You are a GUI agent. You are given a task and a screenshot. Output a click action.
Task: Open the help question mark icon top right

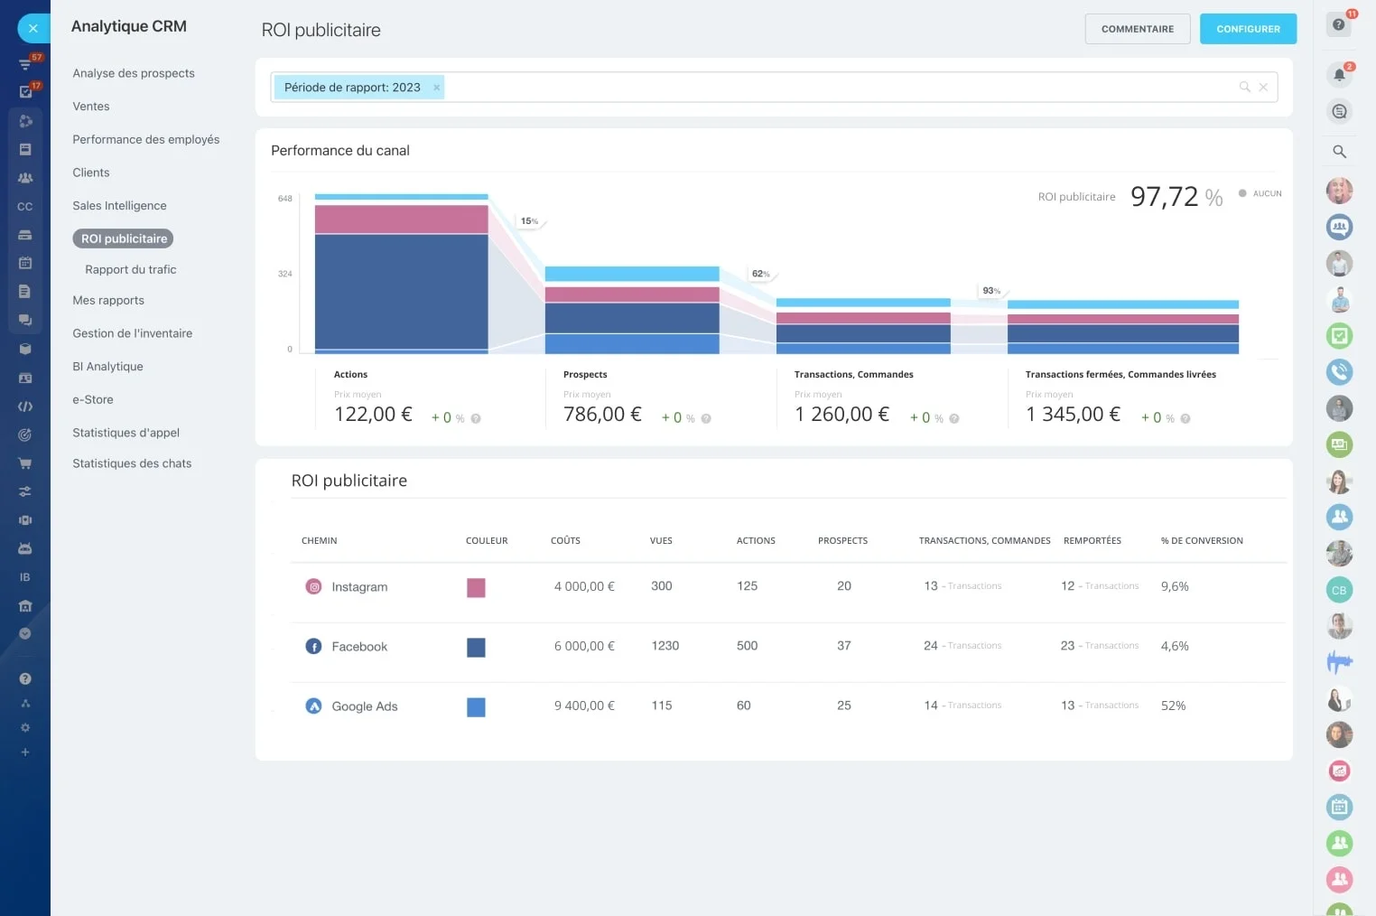[x=1339, y=24]
